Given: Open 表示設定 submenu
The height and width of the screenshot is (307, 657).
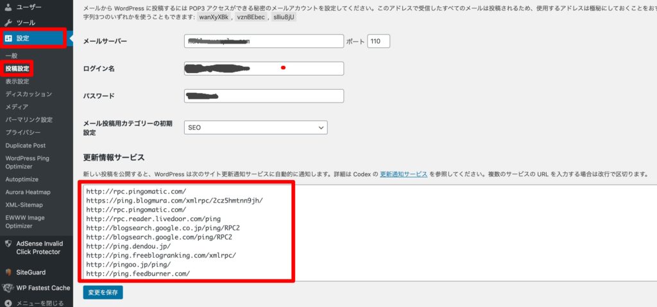Looking at the screenshot, I should coord(17,81).
